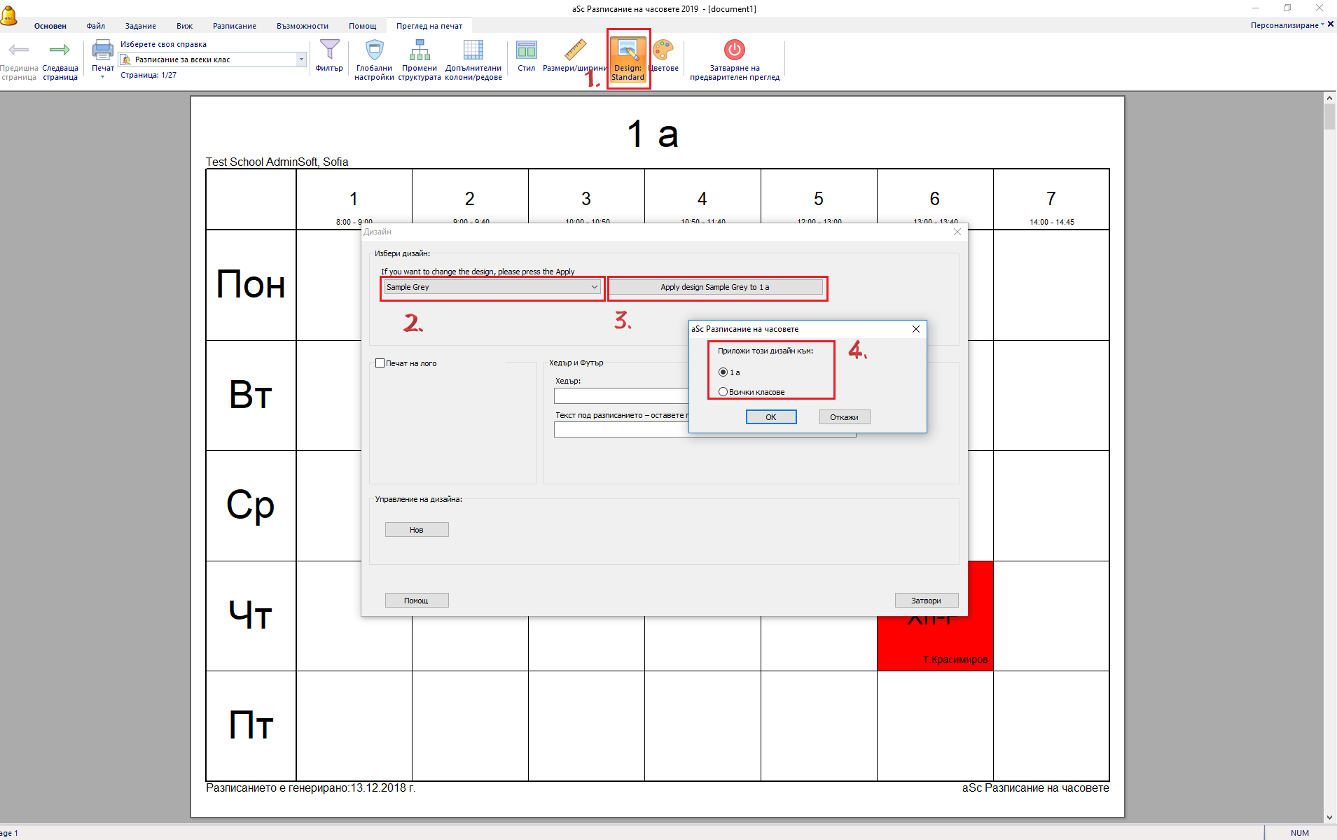The width and height of the screenshot is (1337, 840).
Task: Expand the Sample Grey design dropdown
Action: (x=594, y=287)
